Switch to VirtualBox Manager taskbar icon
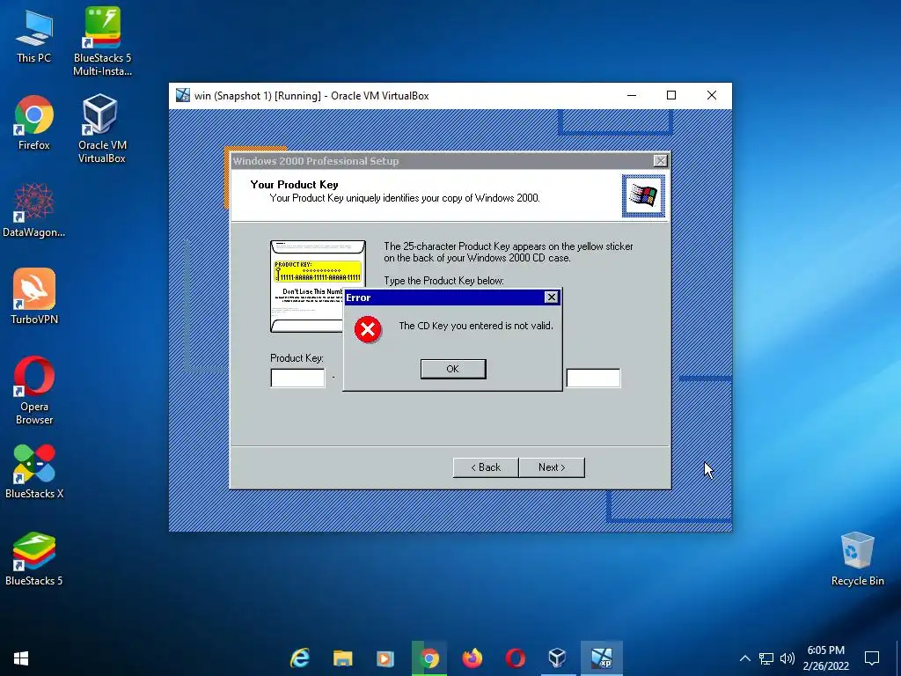901x676 pixels. 557,658
